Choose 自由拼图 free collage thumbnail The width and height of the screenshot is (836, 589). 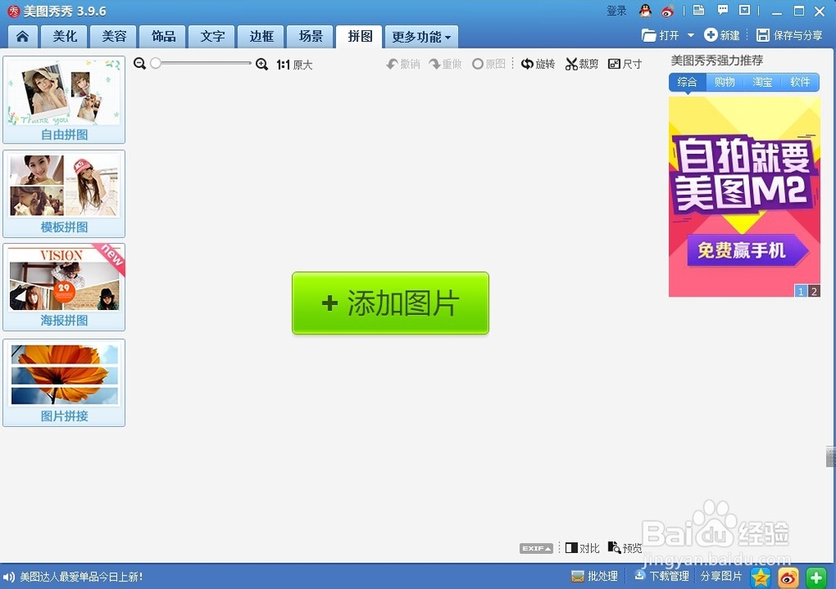(x=64, y=99)
